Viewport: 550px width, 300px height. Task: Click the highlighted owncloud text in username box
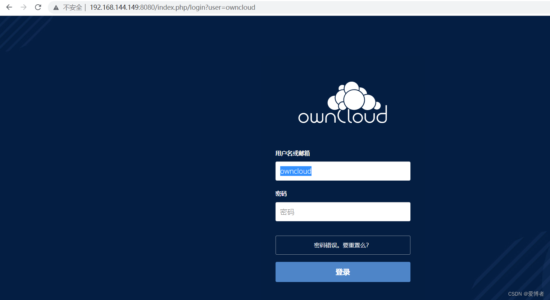tap(295, 171)
